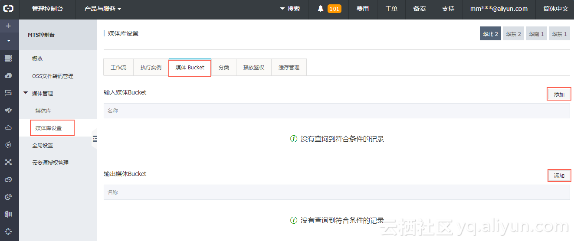The height and width of the screenshot is (241, 574).
Task: Open the cross-shaped network icon in rail
Action: 8,162
